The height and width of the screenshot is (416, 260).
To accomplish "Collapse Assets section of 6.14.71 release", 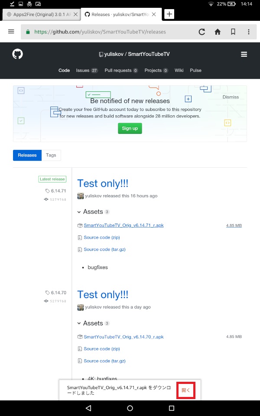I will (x=93, y=212).
